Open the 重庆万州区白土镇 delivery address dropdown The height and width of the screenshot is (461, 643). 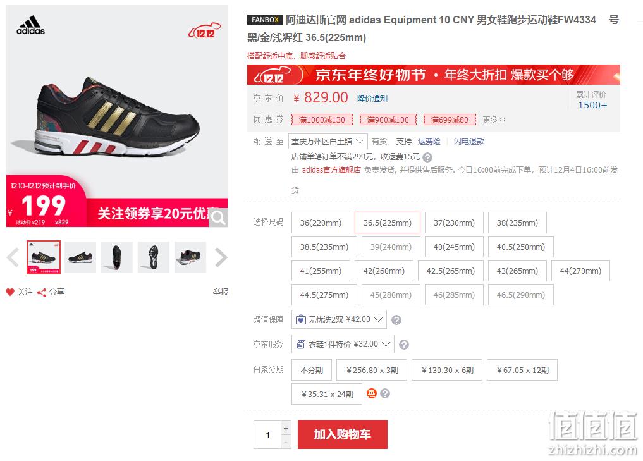coord(328,142)
